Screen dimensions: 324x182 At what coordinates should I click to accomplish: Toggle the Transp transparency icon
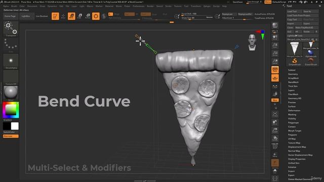click(275, 155)
